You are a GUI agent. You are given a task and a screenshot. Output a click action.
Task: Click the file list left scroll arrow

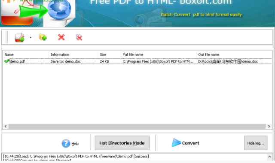[x=6, y=126]
